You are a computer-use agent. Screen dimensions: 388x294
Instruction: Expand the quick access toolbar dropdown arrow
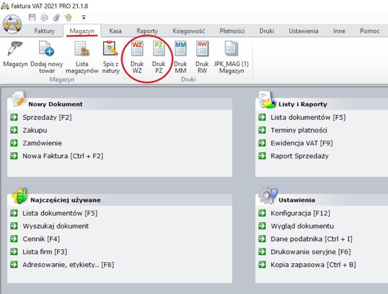click(x=84, y=18)
